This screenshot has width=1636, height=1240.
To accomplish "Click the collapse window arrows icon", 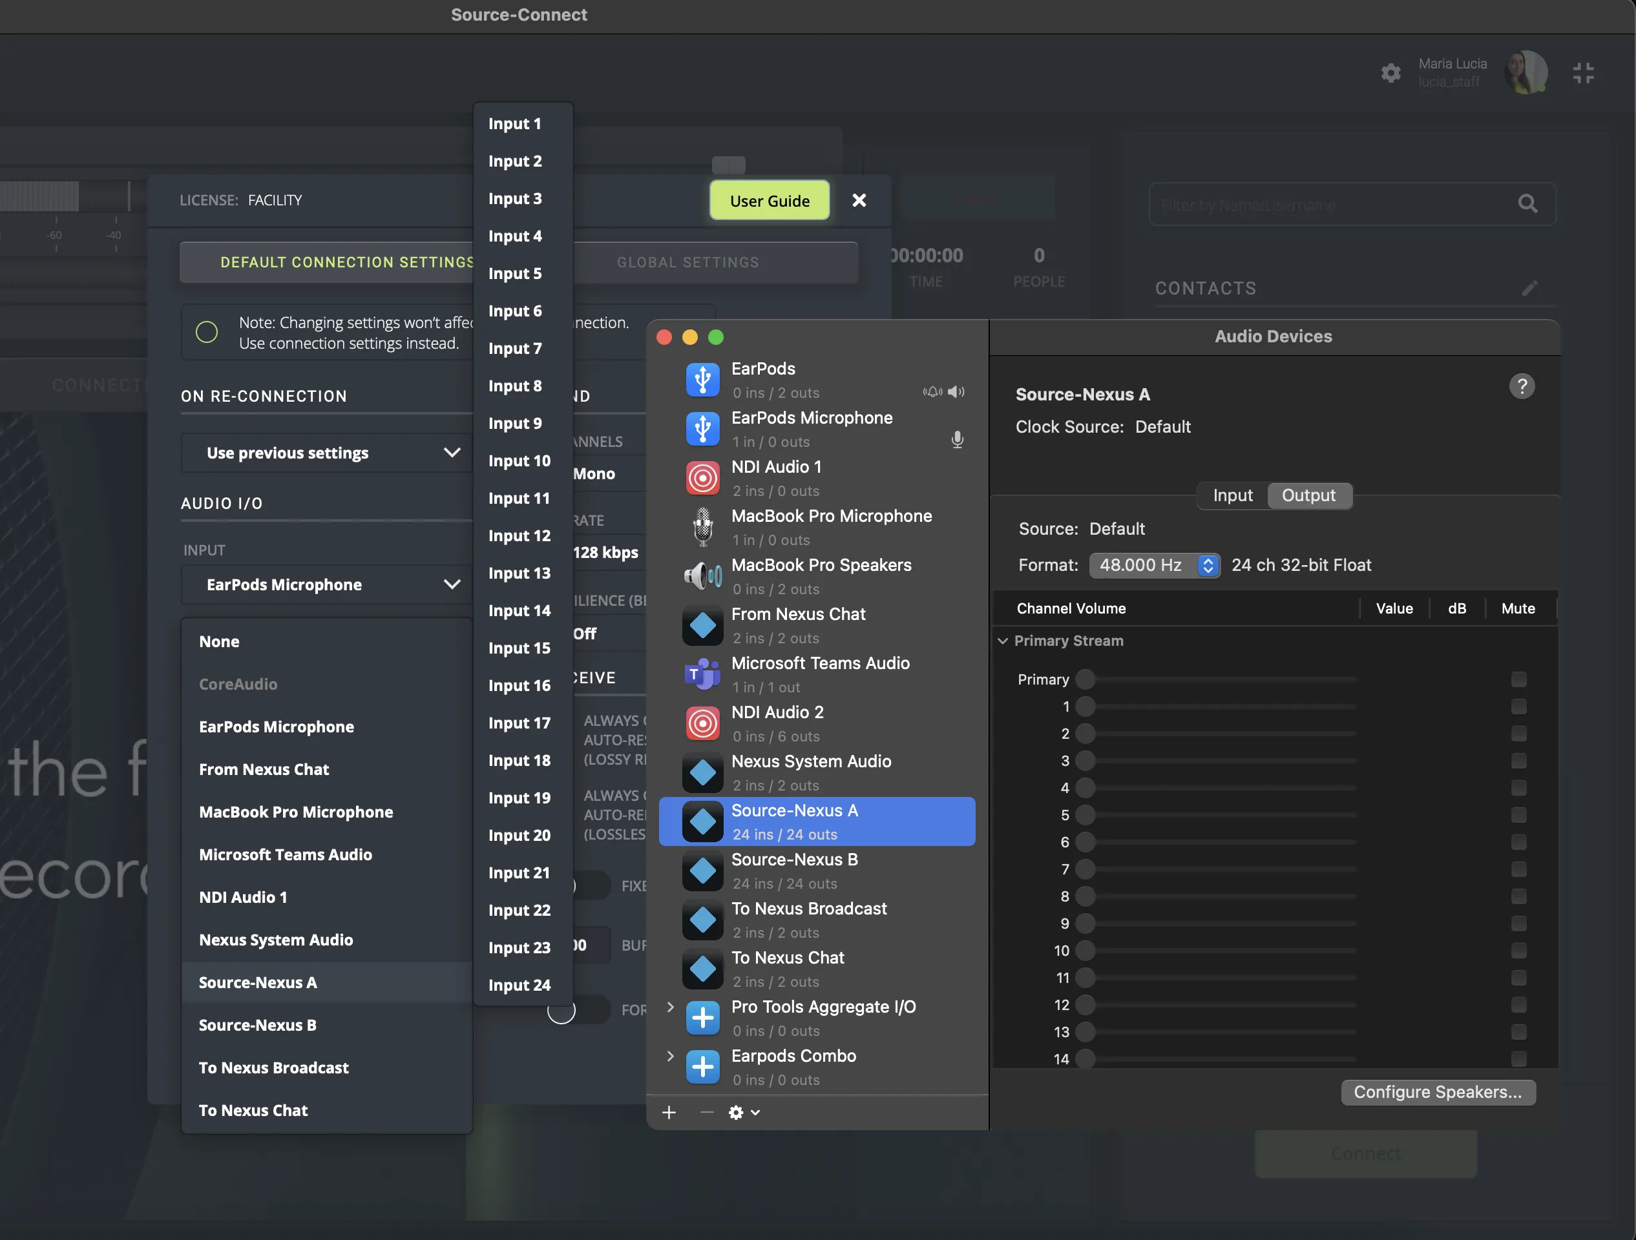I will pos(1583,72).
